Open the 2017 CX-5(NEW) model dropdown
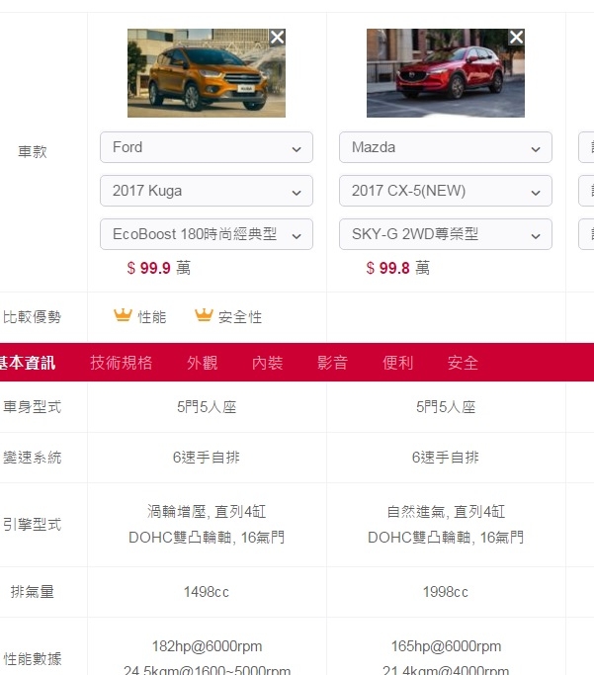This screenshot has height=675, width=594. [x=446, y=191]
